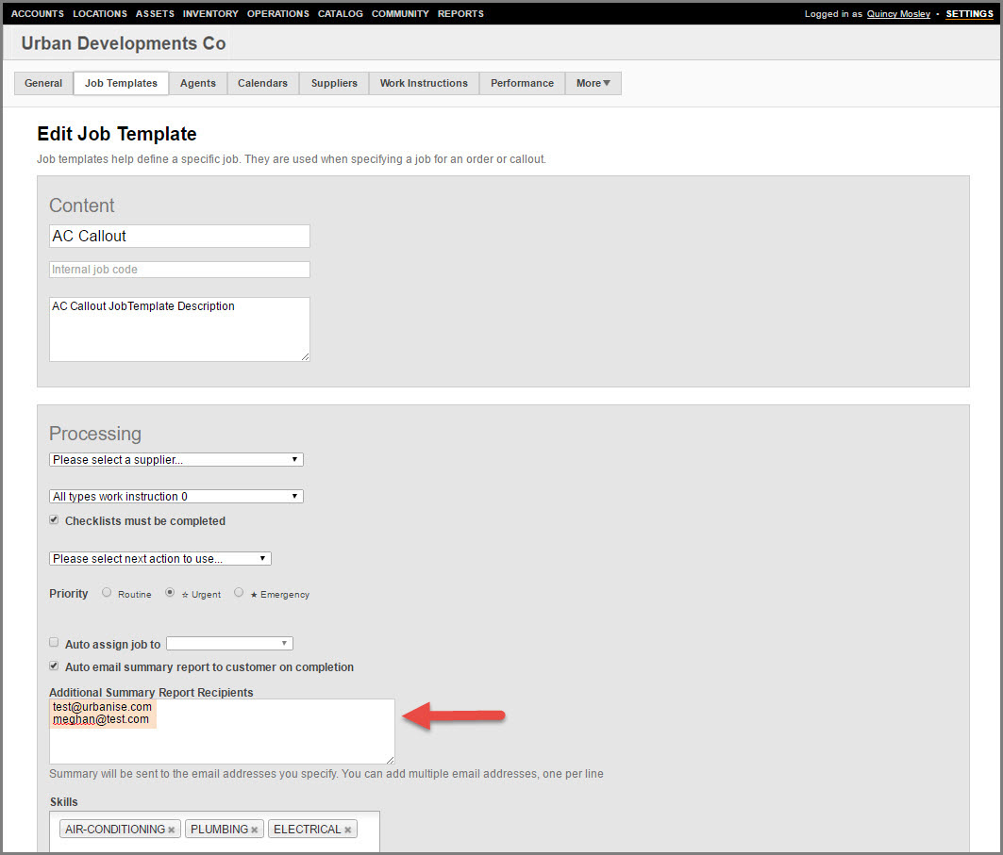Enable Auto assign job to checkbox
Image resolution: width=1003 pixels, height=855 pixels.
click(x=54, y=643)
